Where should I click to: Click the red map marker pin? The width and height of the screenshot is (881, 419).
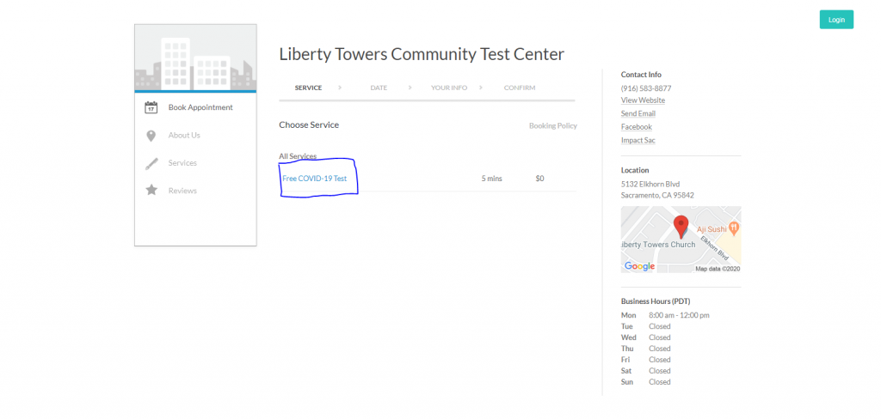[681, 227]
